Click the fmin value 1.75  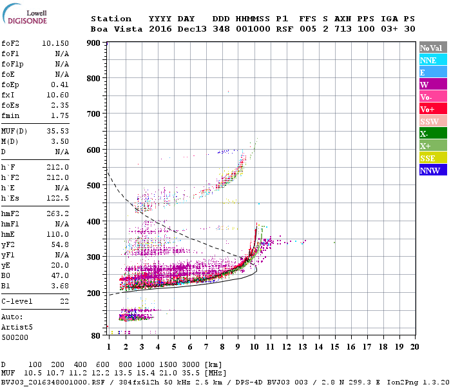60,115
